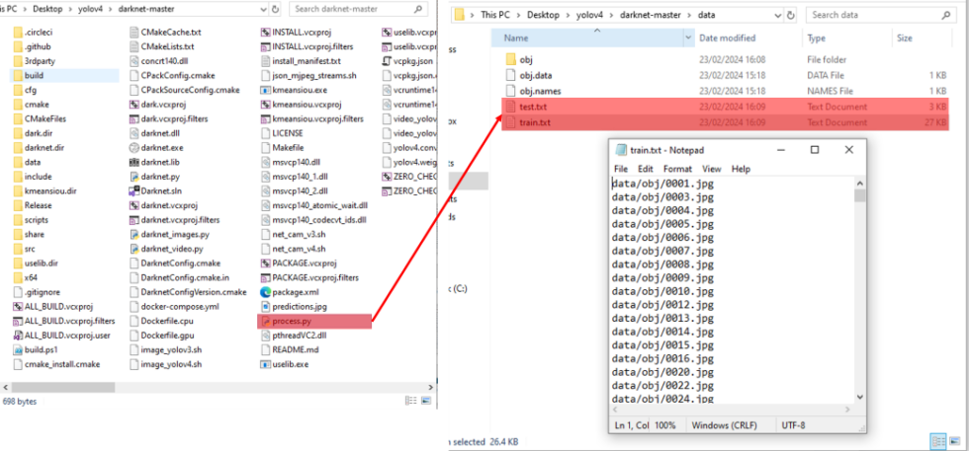Viewport: 969px width, 451px height.
Task: Click the Date modified column header
Action: click(728, 38)
